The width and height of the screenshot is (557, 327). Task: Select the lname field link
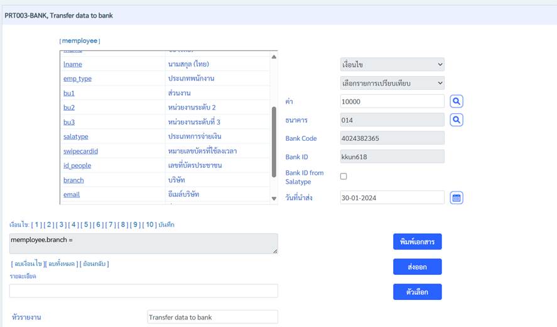(73, 64)
